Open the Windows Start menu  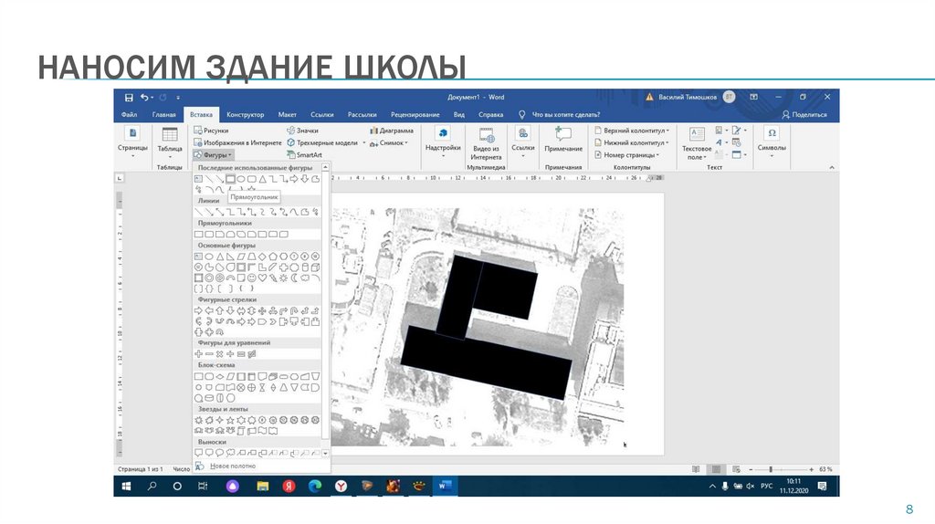coord(126,487)
